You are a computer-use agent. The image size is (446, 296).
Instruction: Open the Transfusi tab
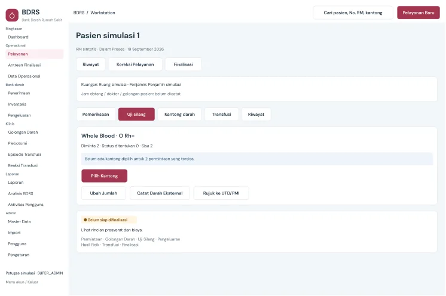coord(222,115)
